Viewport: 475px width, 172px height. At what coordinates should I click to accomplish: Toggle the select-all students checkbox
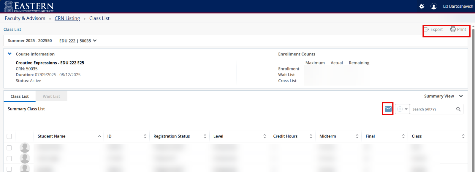(x=9, y=136)
